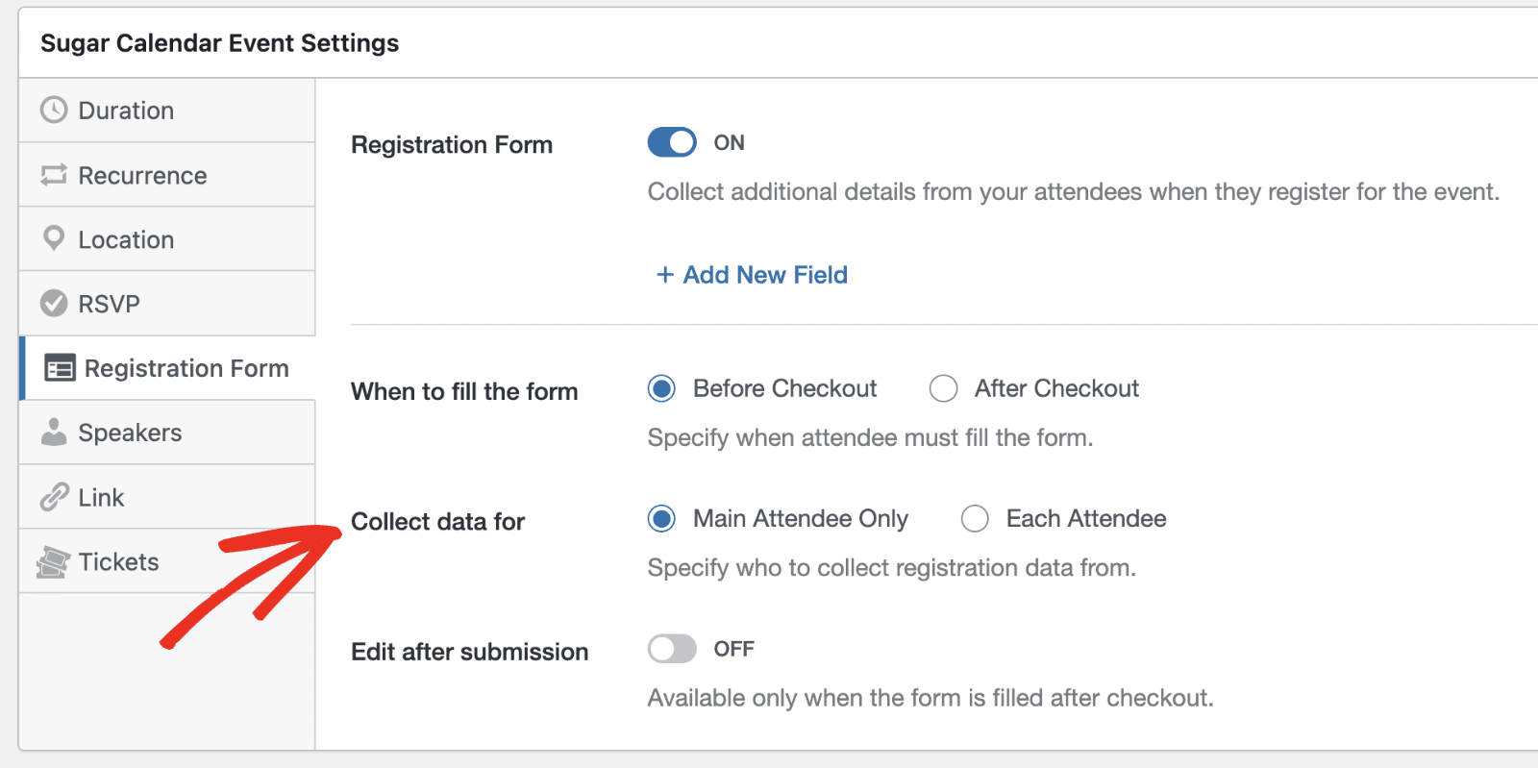1538x768 pixels.
Task: Click the plus icon before Add New Field
Action: click(664, 275)
